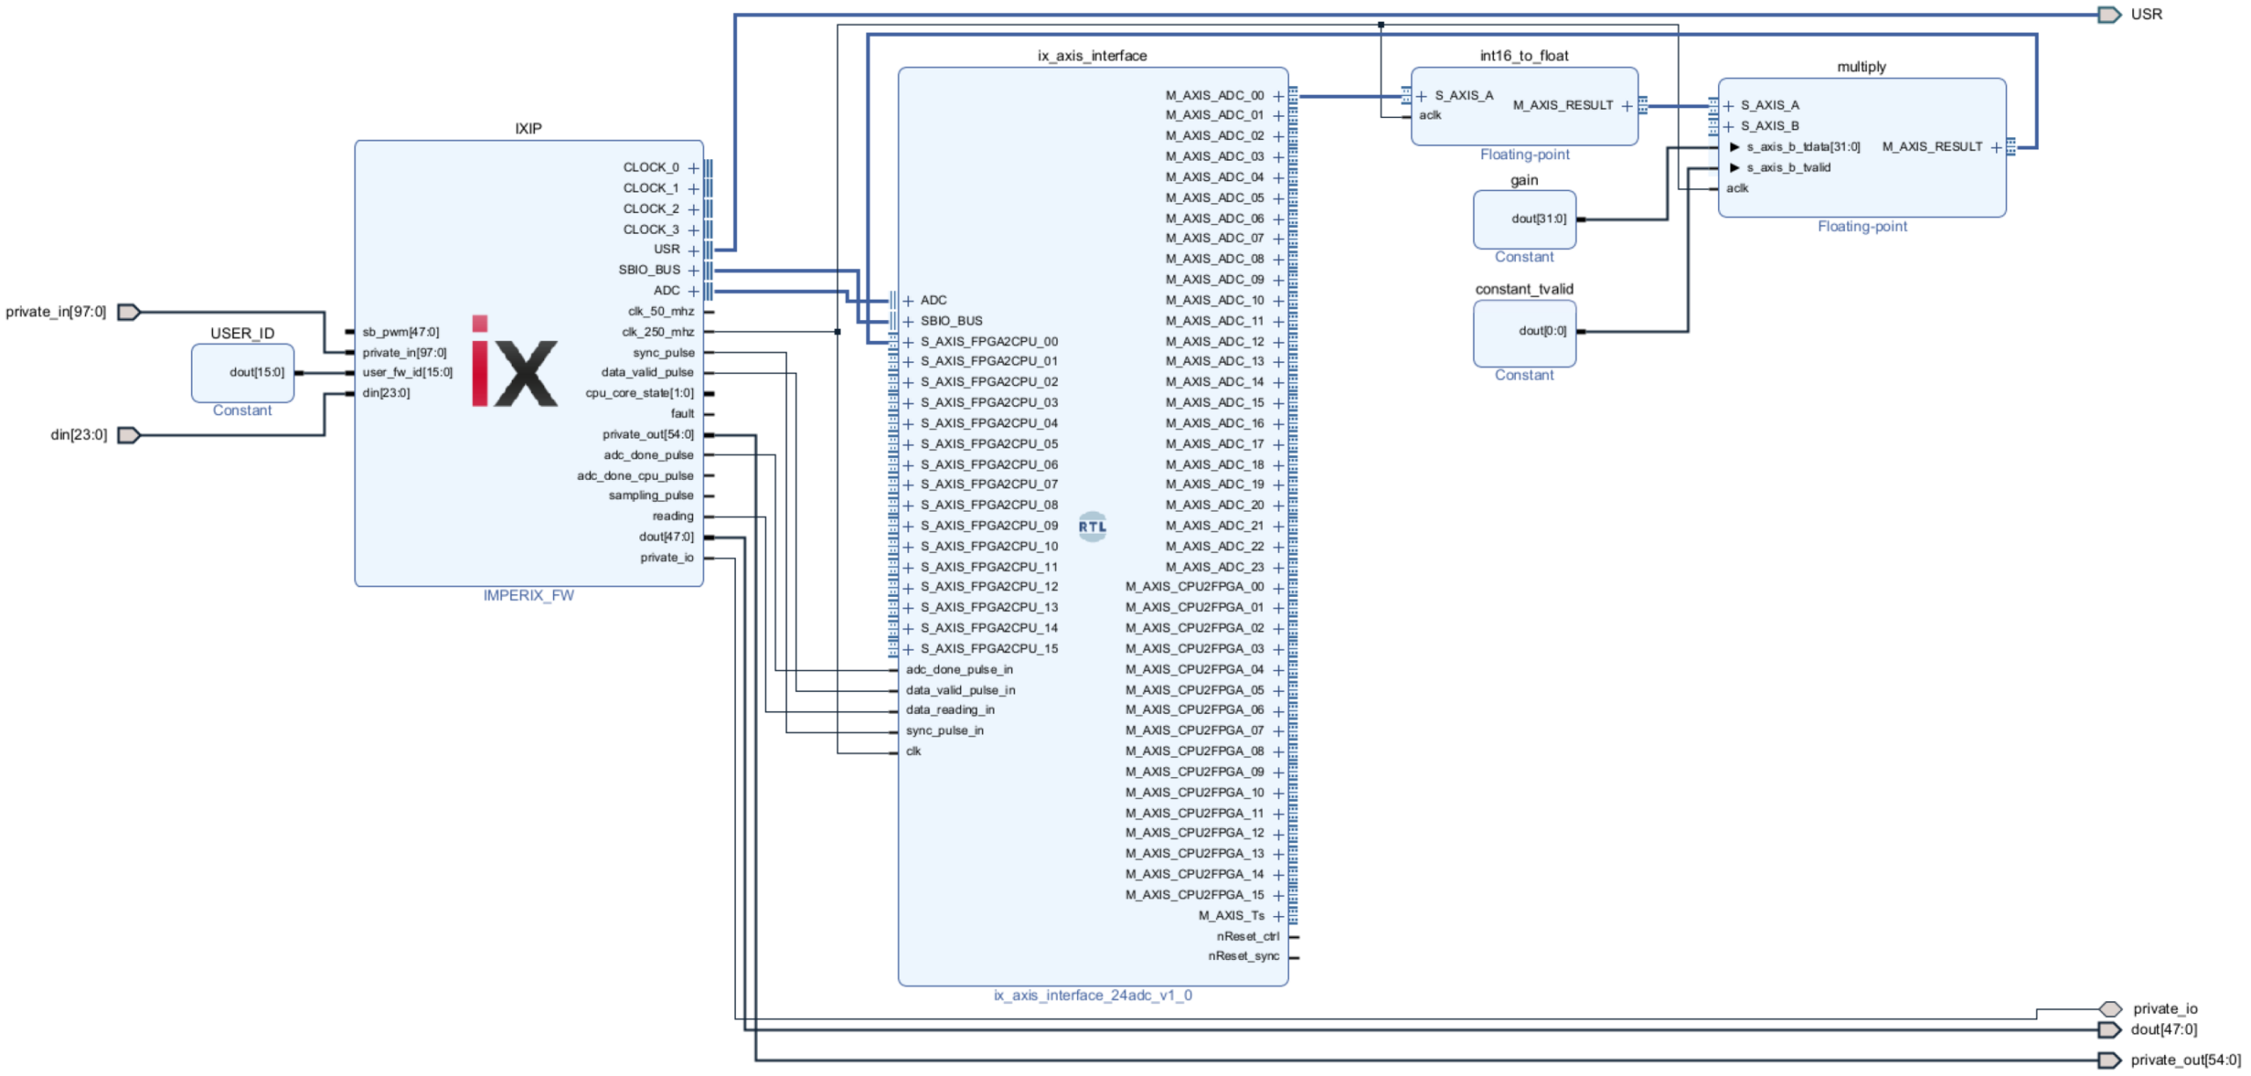Viewport: 2251px width, 1076px height.
Task: Click the RTL badge in ix_axis_interface
Action: tap(1091, 527)
